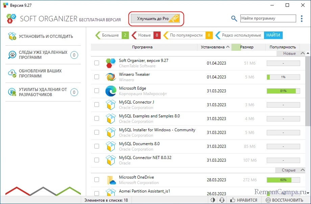Click the MySQL Installer for Windows icon
The width and height of the screenshot is (311, 204).
click(x=111, y=133)
